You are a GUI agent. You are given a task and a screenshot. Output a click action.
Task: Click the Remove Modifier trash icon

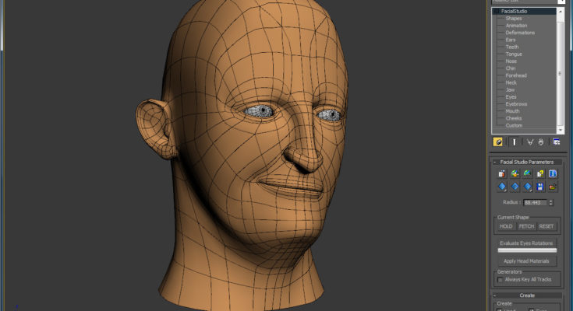click(x=541, y=142)
